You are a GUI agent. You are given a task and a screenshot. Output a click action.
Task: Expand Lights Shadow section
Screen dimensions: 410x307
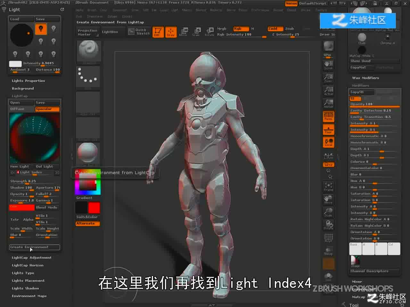(25, 288)
